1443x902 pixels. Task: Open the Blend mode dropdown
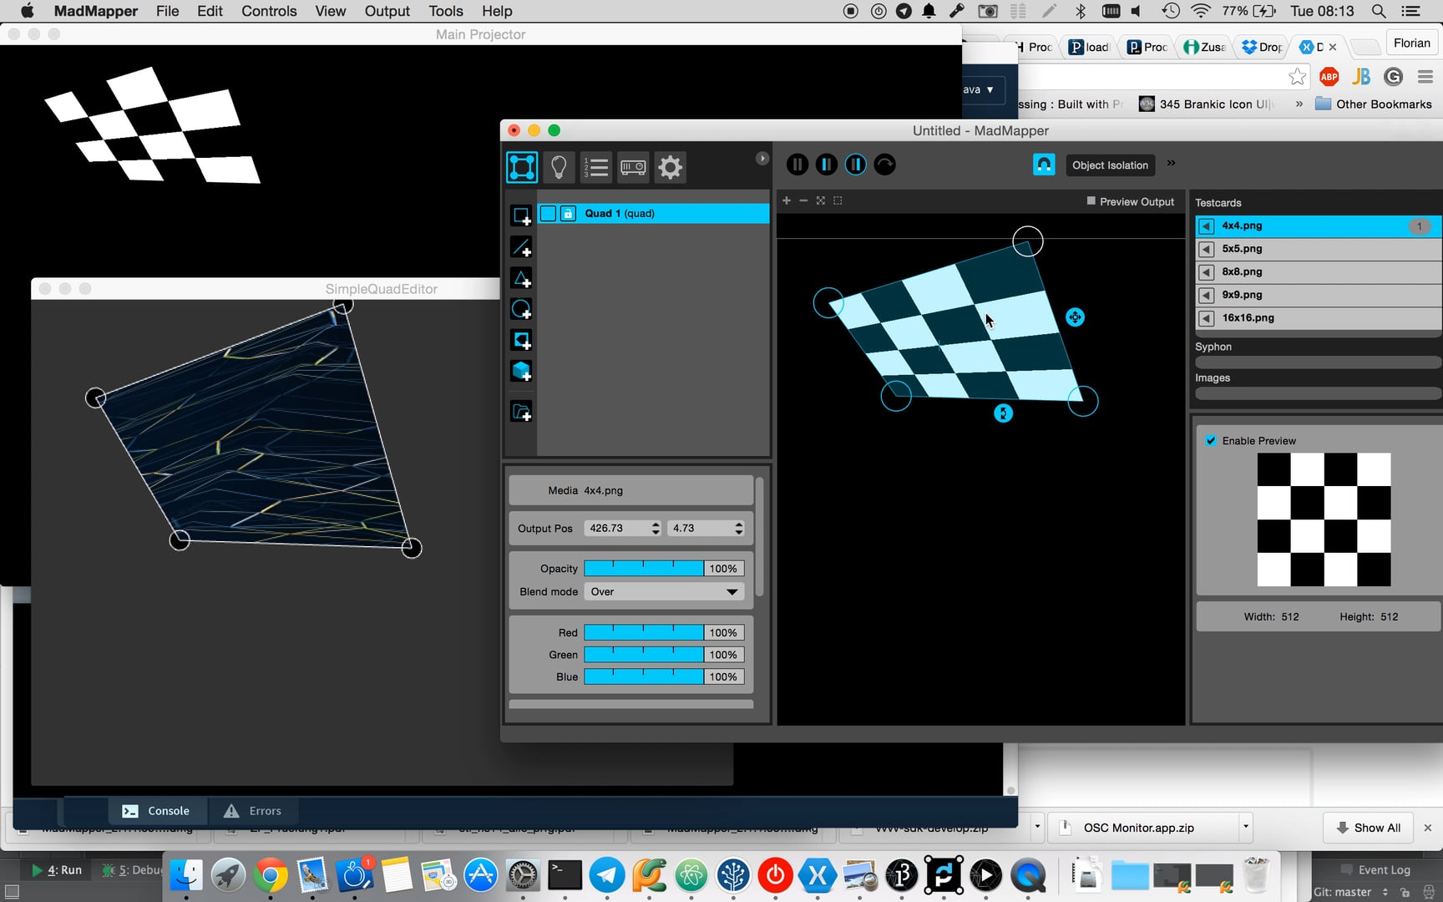(x=663, y=591)
